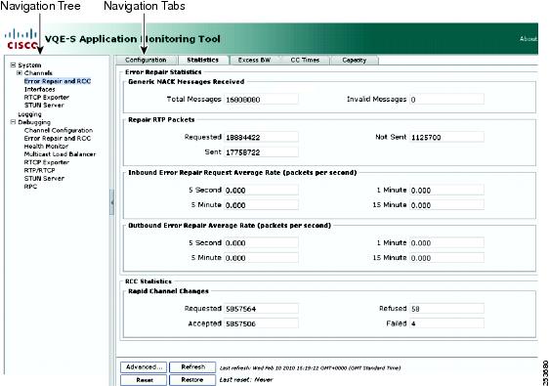
Task: Select RTCP Exporter under System
Action: 47,98
